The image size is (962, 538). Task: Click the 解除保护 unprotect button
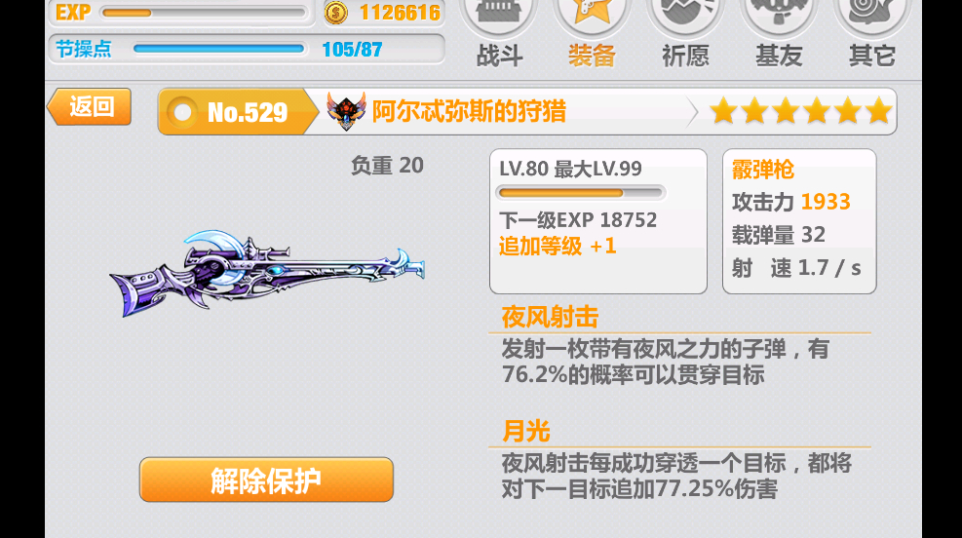coord(266,480)
